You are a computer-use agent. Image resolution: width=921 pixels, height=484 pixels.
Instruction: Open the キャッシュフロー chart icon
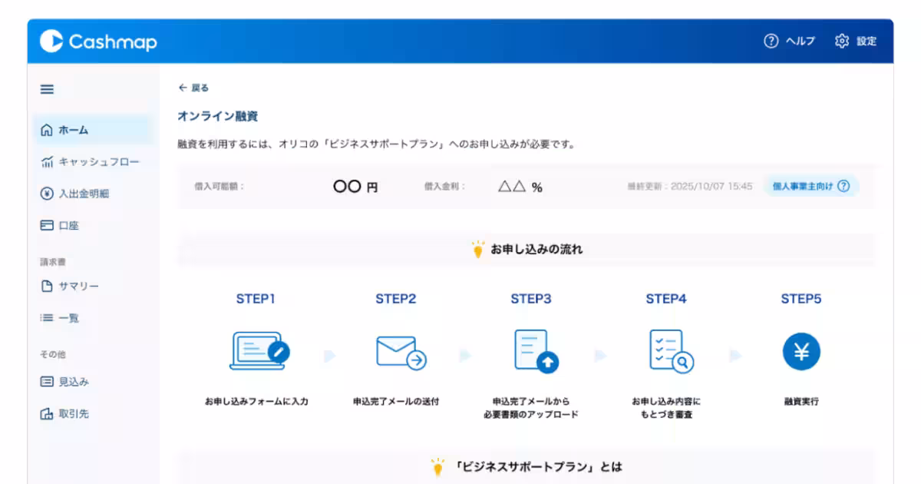46,161
